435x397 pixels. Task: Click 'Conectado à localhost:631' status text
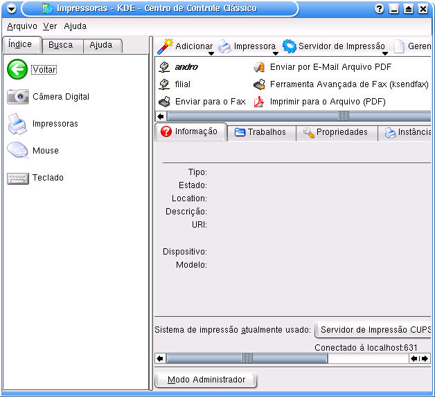click(x=366, y=347)
